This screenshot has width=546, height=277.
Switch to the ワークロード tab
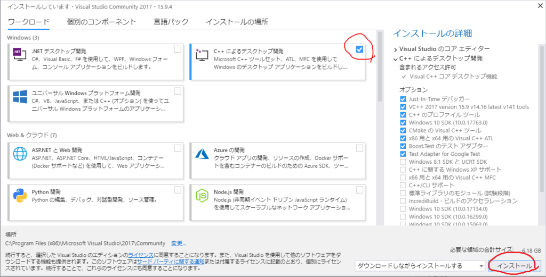29,22
